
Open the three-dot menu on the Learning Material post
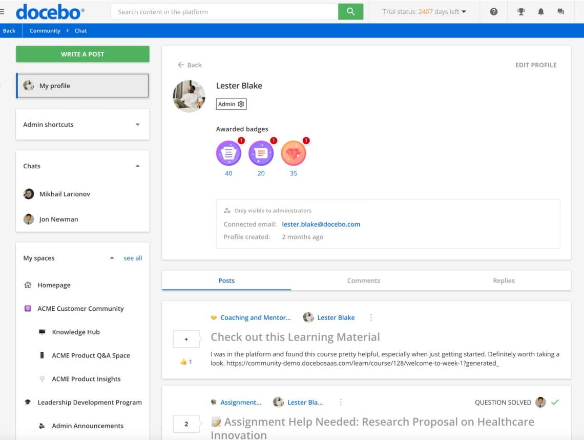pyautogui.click(x=370, y=317)
